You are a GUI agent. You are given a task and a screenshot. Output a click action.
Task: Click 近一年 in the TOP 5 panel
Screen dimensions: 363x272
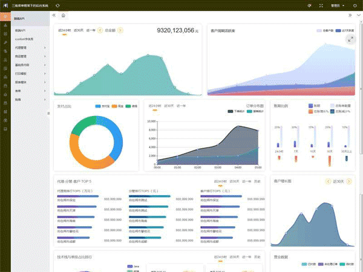tap(246, 181)
